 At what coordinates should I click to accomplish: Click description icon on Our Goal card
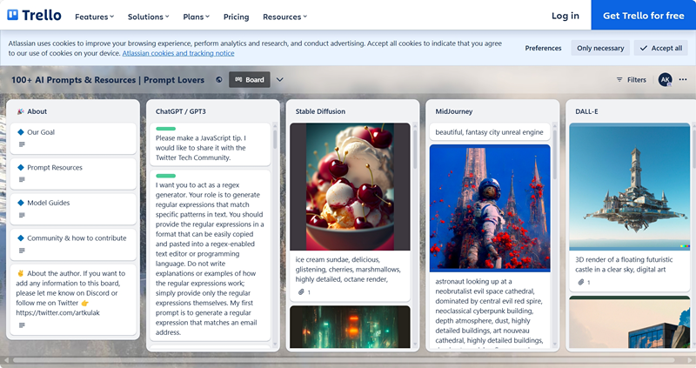tap(22, 144)
